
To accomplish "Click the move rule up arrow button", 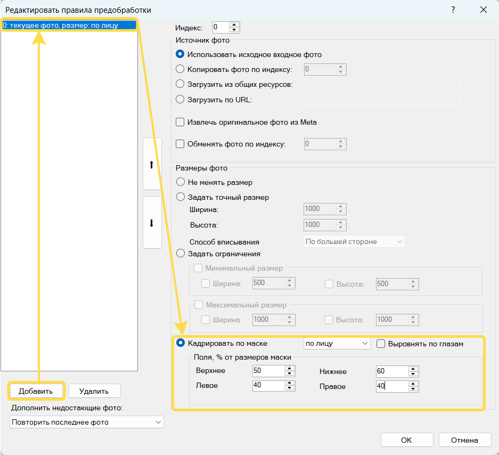I will coord(152,165).
